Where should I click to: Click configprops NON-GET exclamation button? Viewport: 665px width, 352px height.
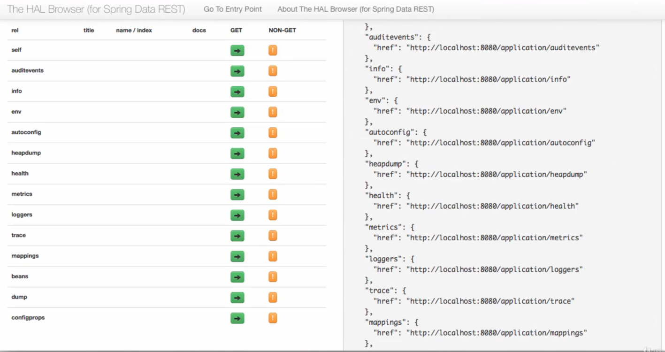(273, 318)
